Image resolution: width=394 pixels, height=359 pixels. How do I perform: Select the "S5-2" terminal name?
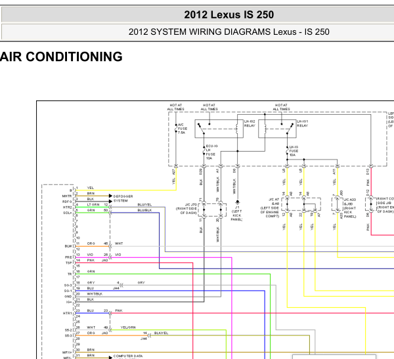point(68,330)
